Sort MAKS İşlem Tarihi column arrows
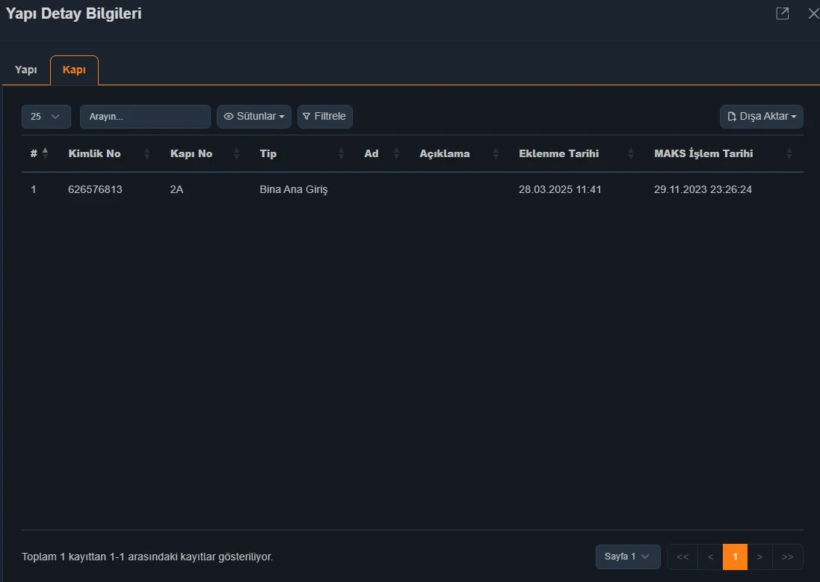 789,153
